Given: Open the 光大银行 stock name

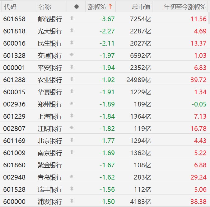Looking at the screenshot, I should click(50, 31).
